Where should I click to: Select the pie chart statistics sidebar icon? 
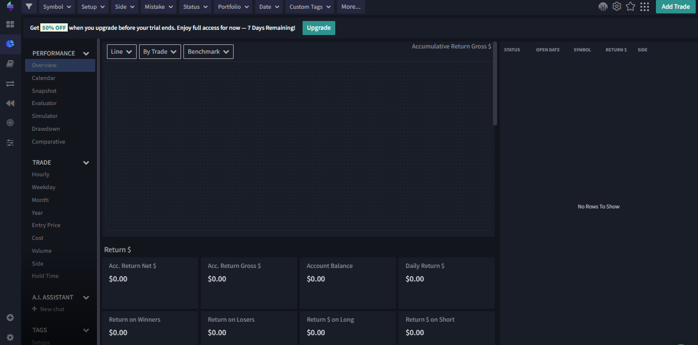(11, 44)
